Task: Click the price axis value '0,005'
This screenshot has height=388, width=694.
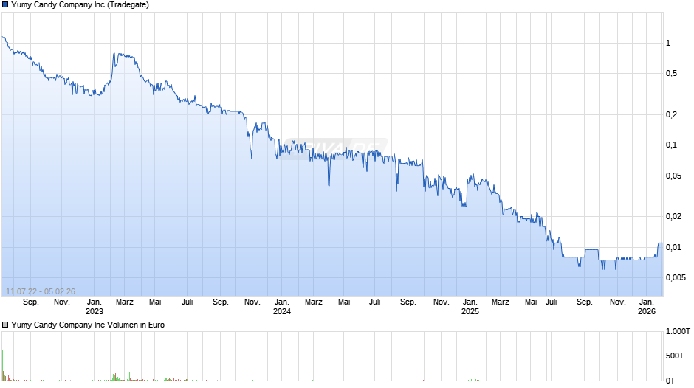Action: [x=676, y=277]
